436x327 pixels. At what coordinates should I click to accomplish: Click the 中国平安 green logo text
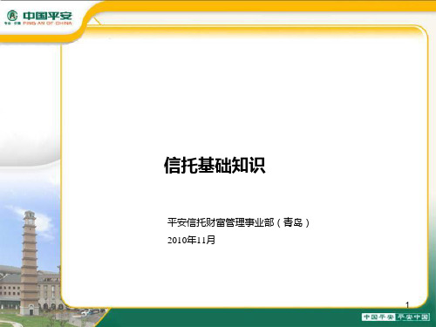(x=47, y=16)
